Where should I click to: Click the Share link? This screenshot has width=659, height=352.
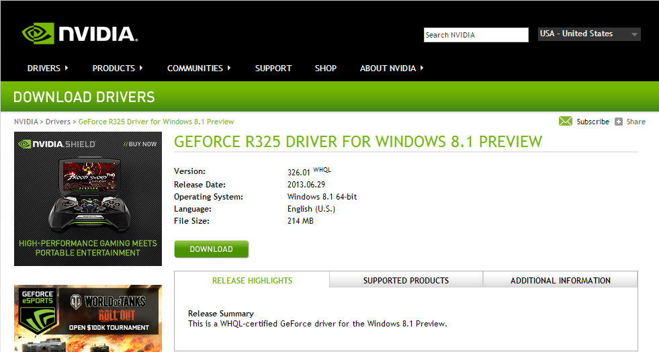[635, 122]
